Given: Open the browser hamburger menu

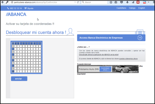Looking at the screenshot, I should pos(154,2).
